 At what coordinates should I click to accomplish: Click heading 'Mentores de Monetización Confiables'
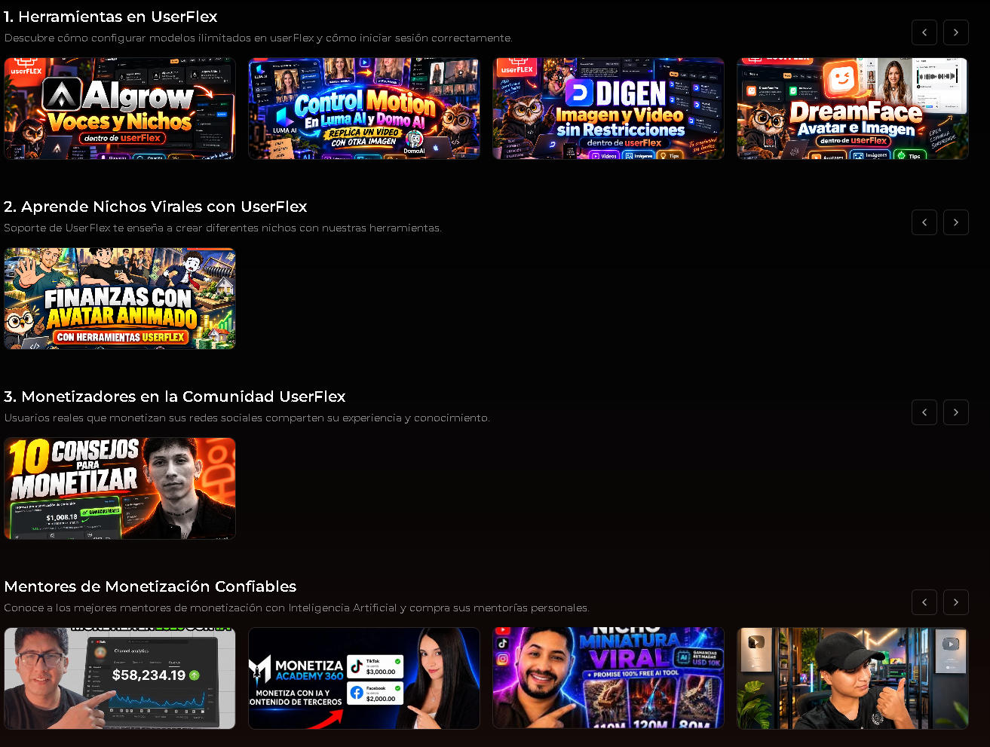(150, 586)
